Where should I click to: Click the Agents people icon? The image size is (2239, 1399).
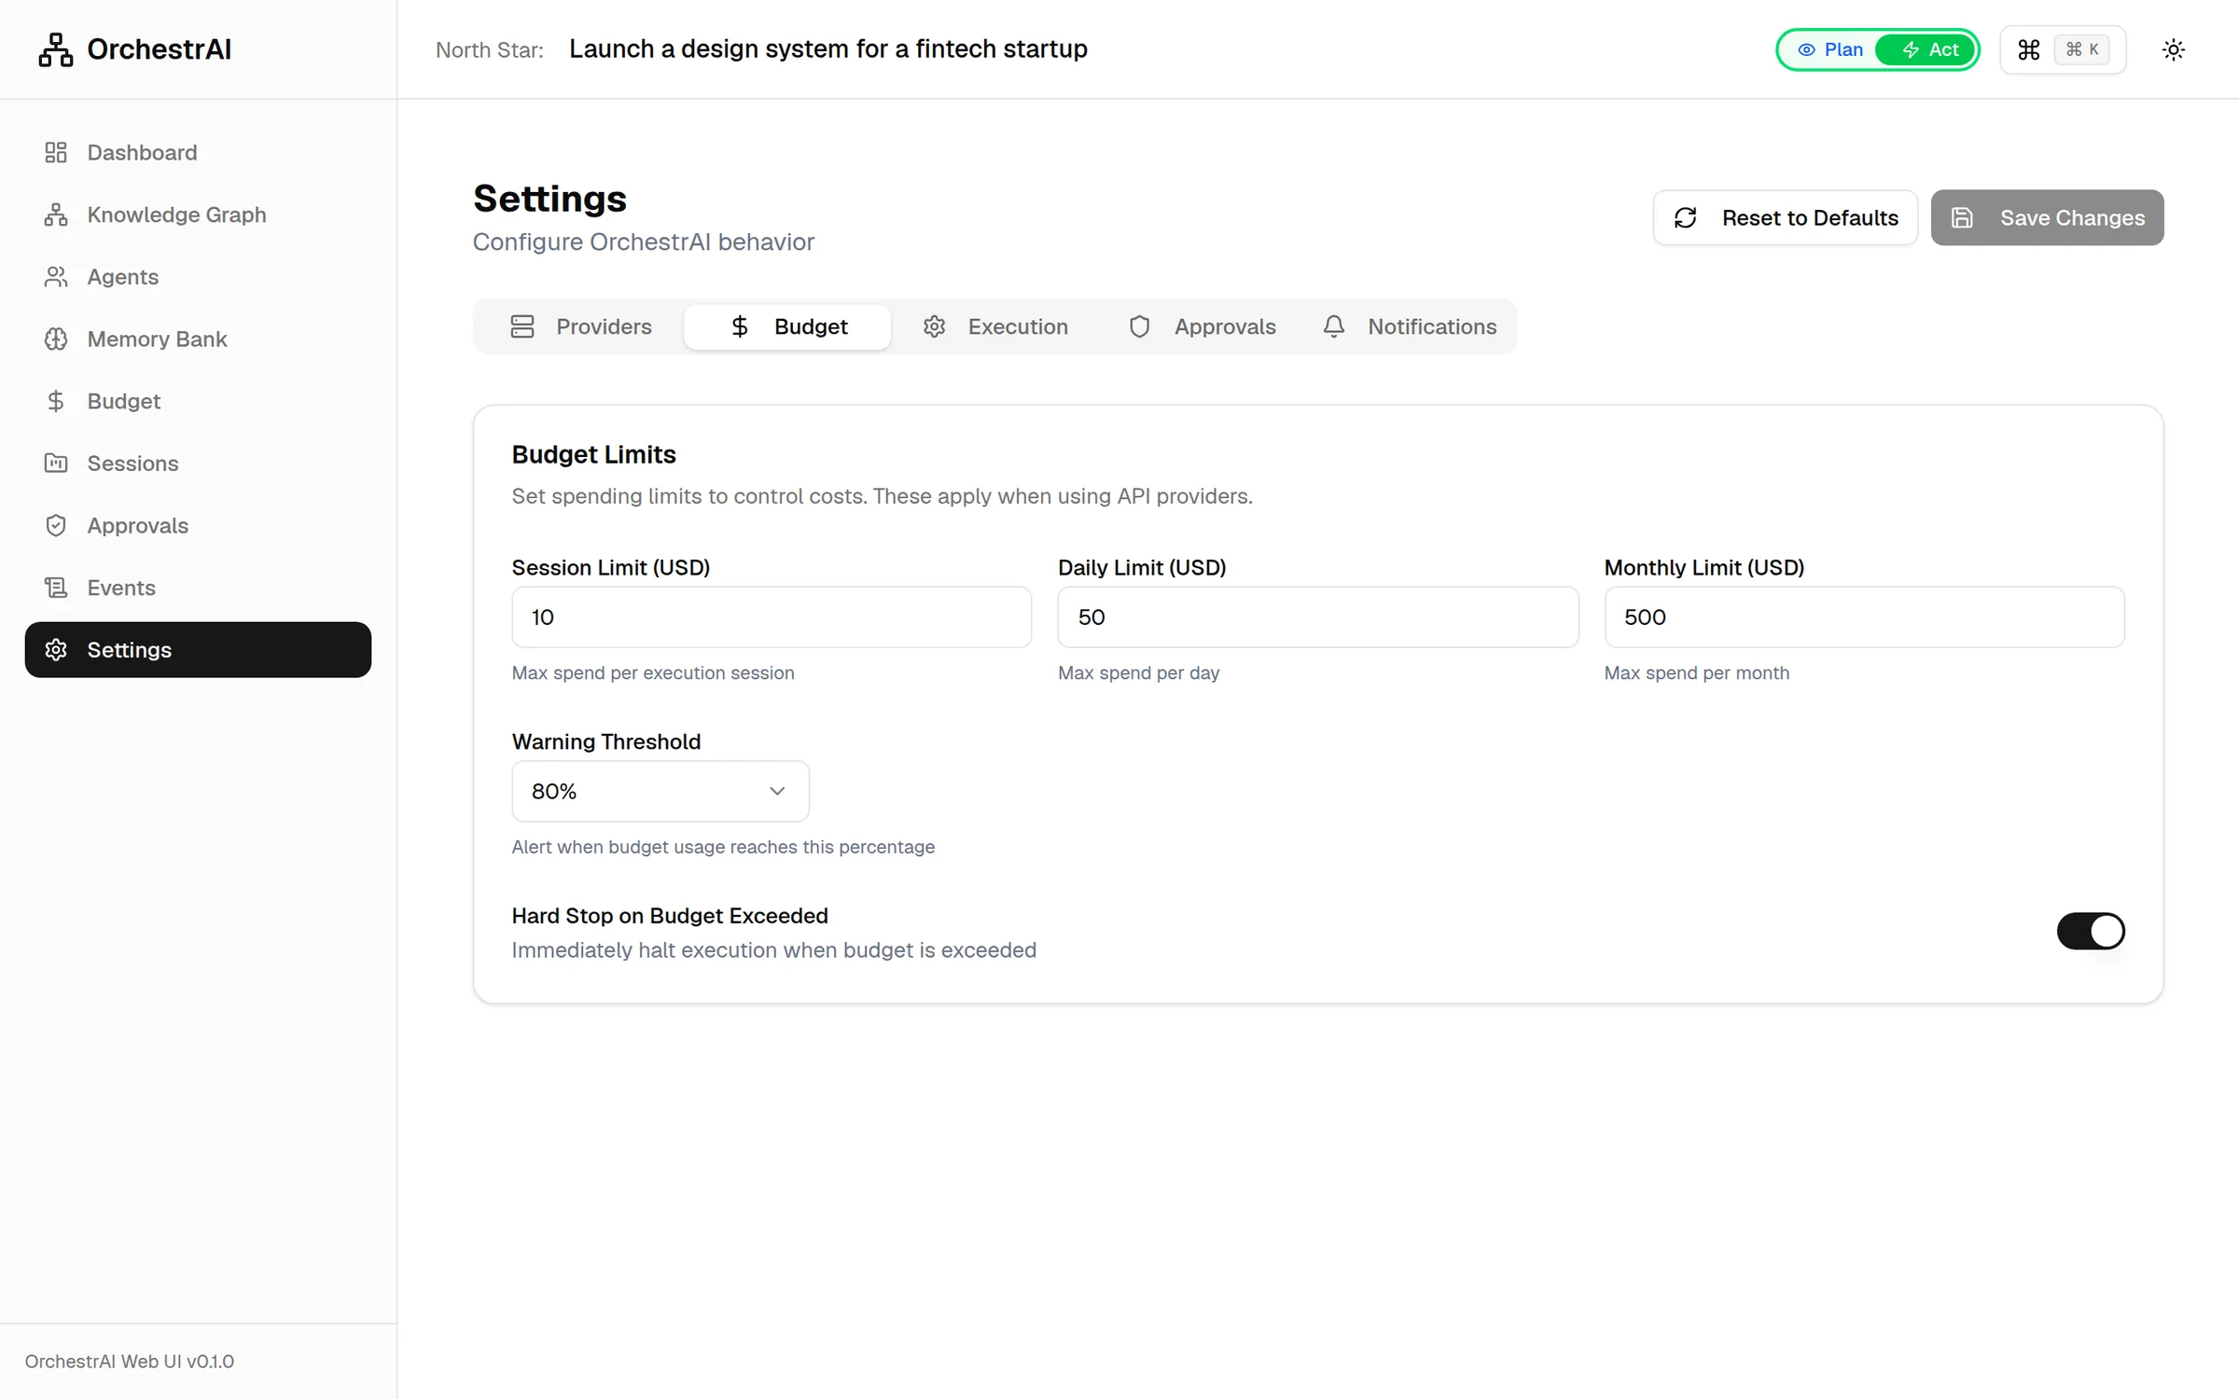click(56, 277)
